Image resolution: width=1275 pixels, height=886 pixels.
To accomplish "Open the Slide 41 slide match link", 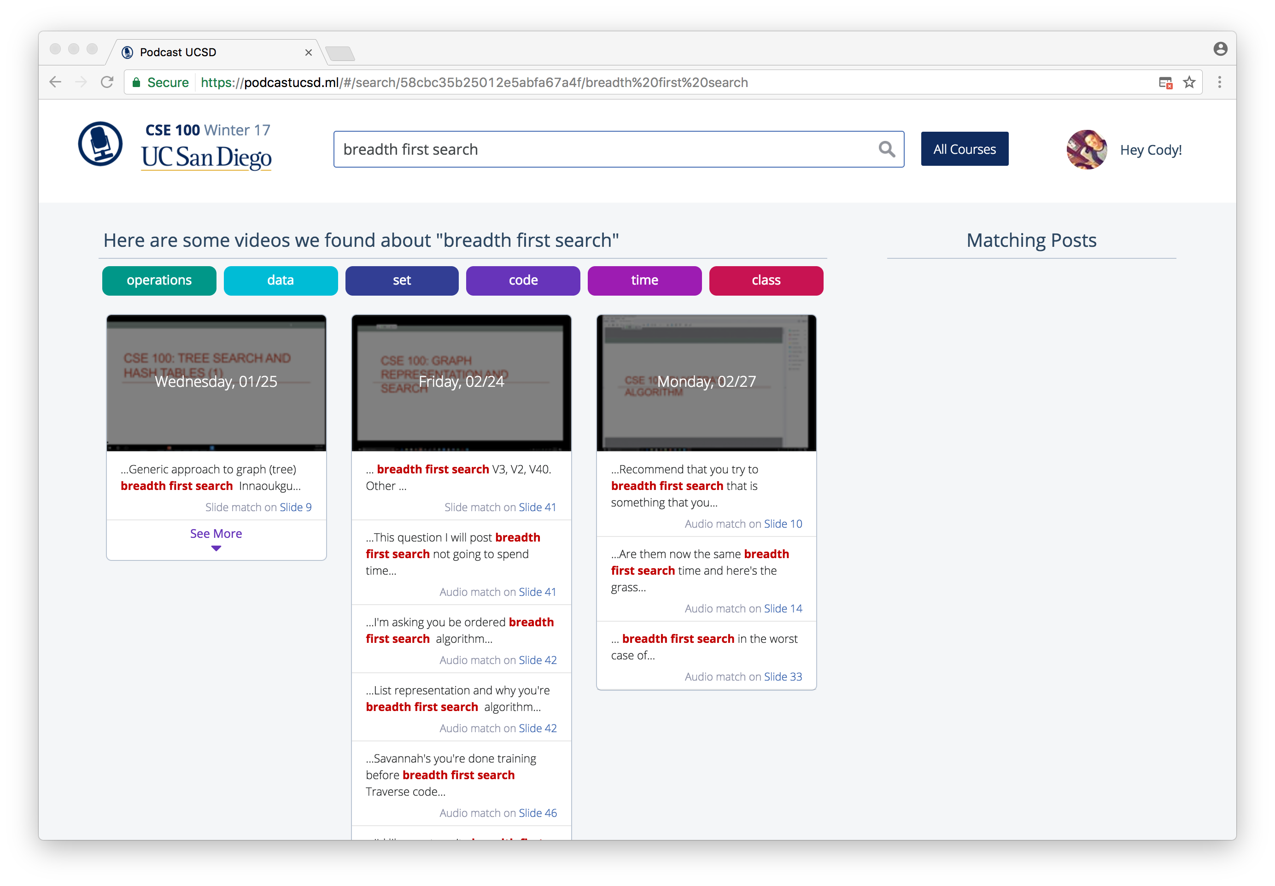I will [x=537, y=507].
